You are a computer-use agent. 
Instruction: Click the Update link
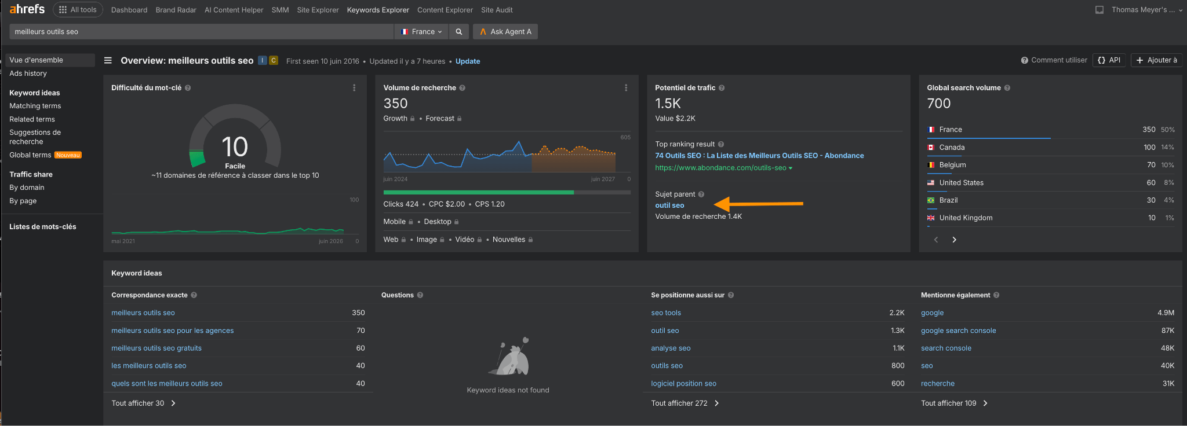tap(468, 61)
